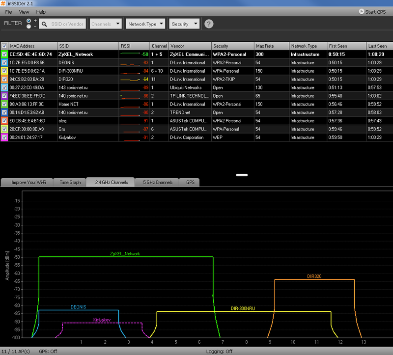Switch to Improve Your Wi-Fi tab
The height and width of the screenshot is (355, 393).
pos(27,182)
